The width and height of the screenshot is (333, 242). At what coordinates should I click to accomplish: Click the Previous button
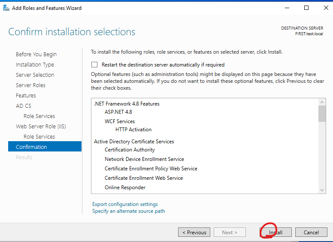[194, 232]
